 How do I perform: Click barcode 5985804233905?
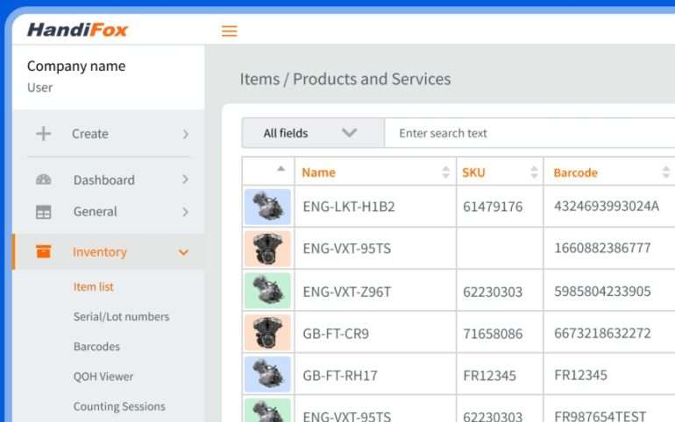(602, 292)
